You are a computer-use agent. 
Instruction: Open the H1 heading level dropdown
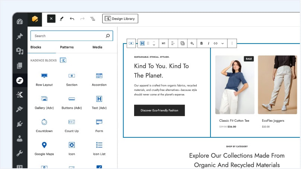[x=164, y=44]
